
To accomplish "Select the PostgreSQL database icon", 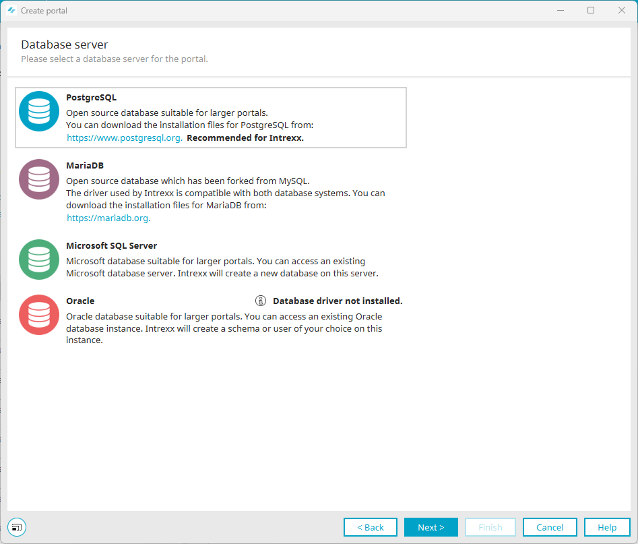I will point(39,111).
